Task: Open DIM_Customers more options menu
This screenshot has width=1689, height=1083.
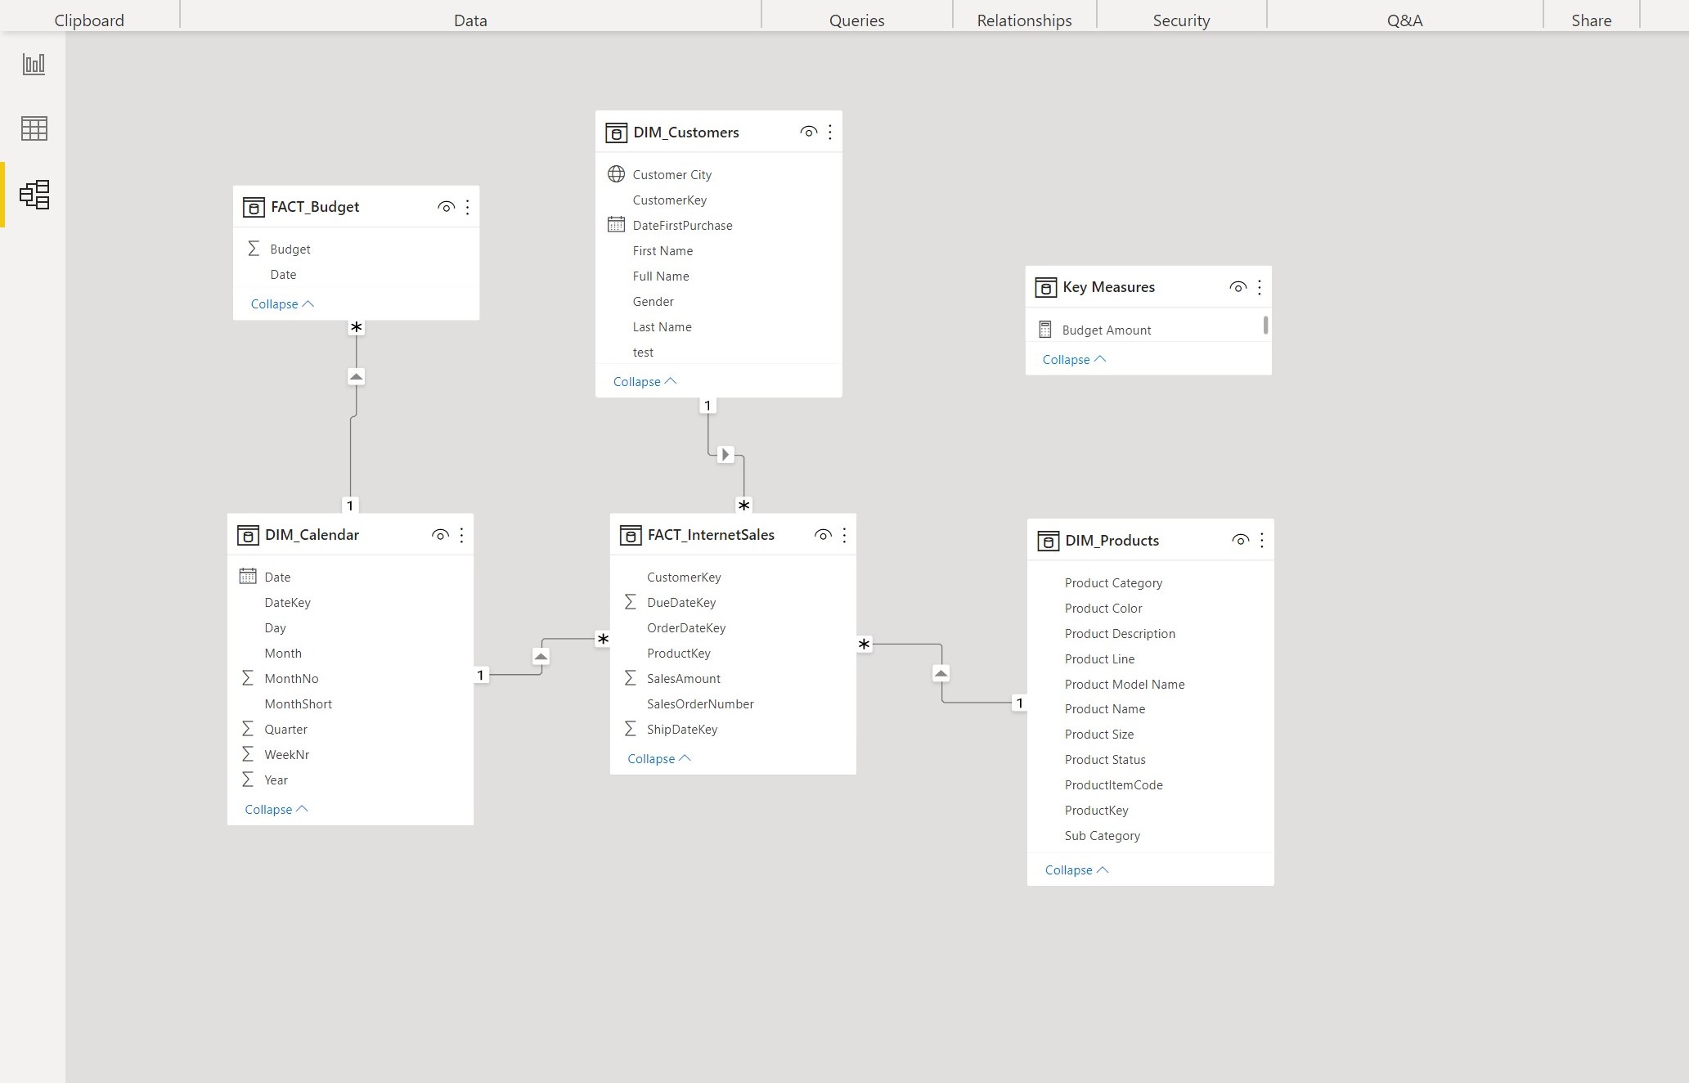Action: click(829, 133)
